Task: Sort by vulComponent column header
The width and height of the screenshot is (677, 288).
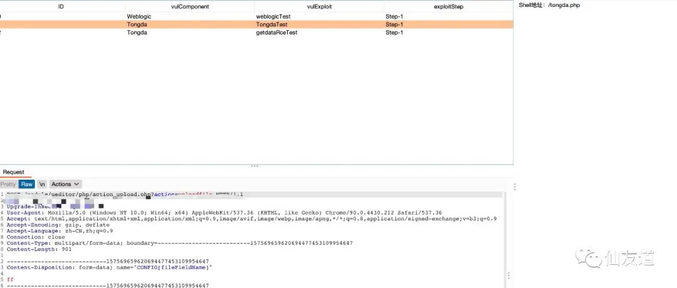Action: (190, 6)
